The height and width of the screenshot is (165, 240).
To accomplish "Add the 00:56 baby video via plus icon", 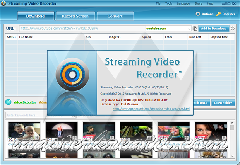I will pos(37,138).
